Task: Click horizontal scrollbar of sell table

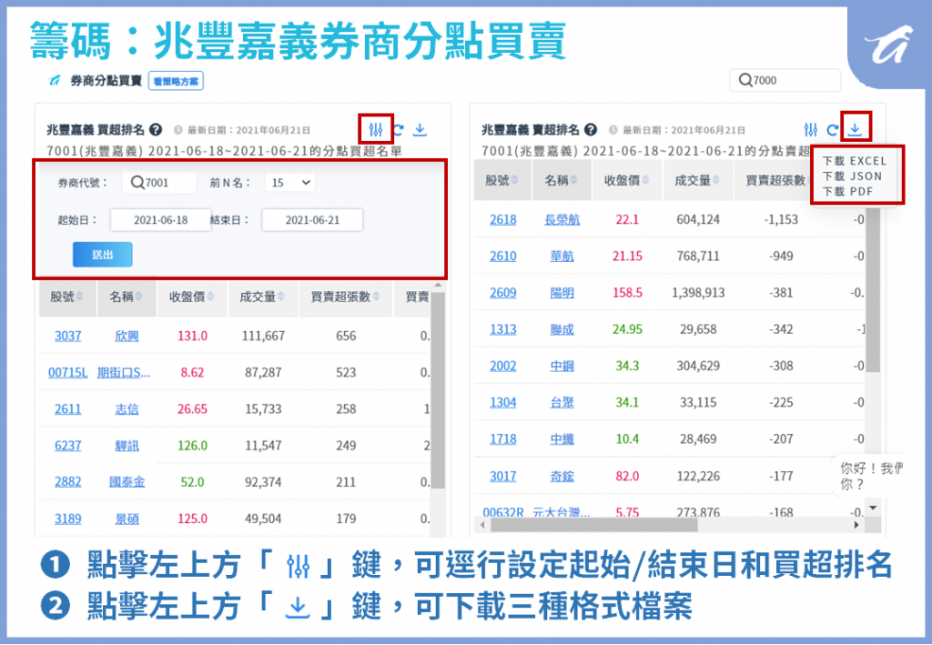Action: coord(593,525)
